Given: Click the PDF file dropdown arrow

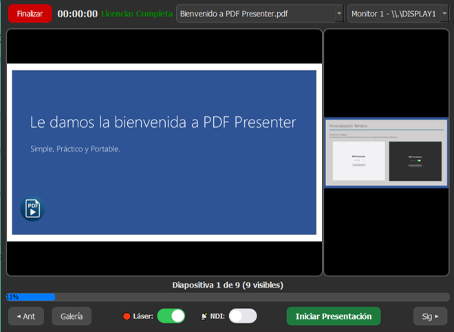Looking at the screenshot, I should click(x=338, y=13).
